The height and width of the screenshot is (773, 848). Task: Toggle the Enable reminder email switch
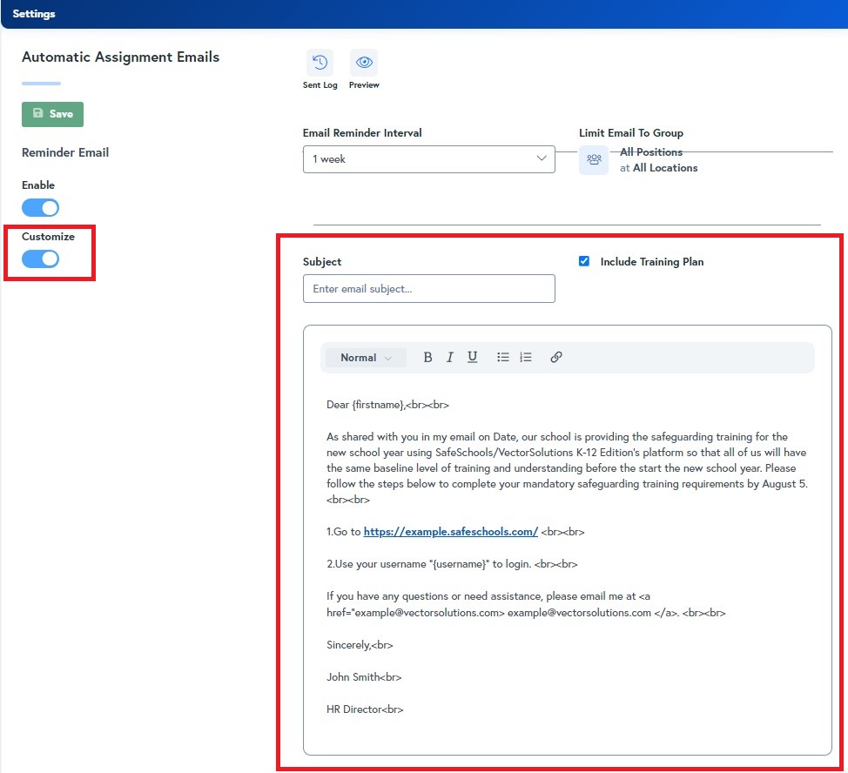coord(41,207)
